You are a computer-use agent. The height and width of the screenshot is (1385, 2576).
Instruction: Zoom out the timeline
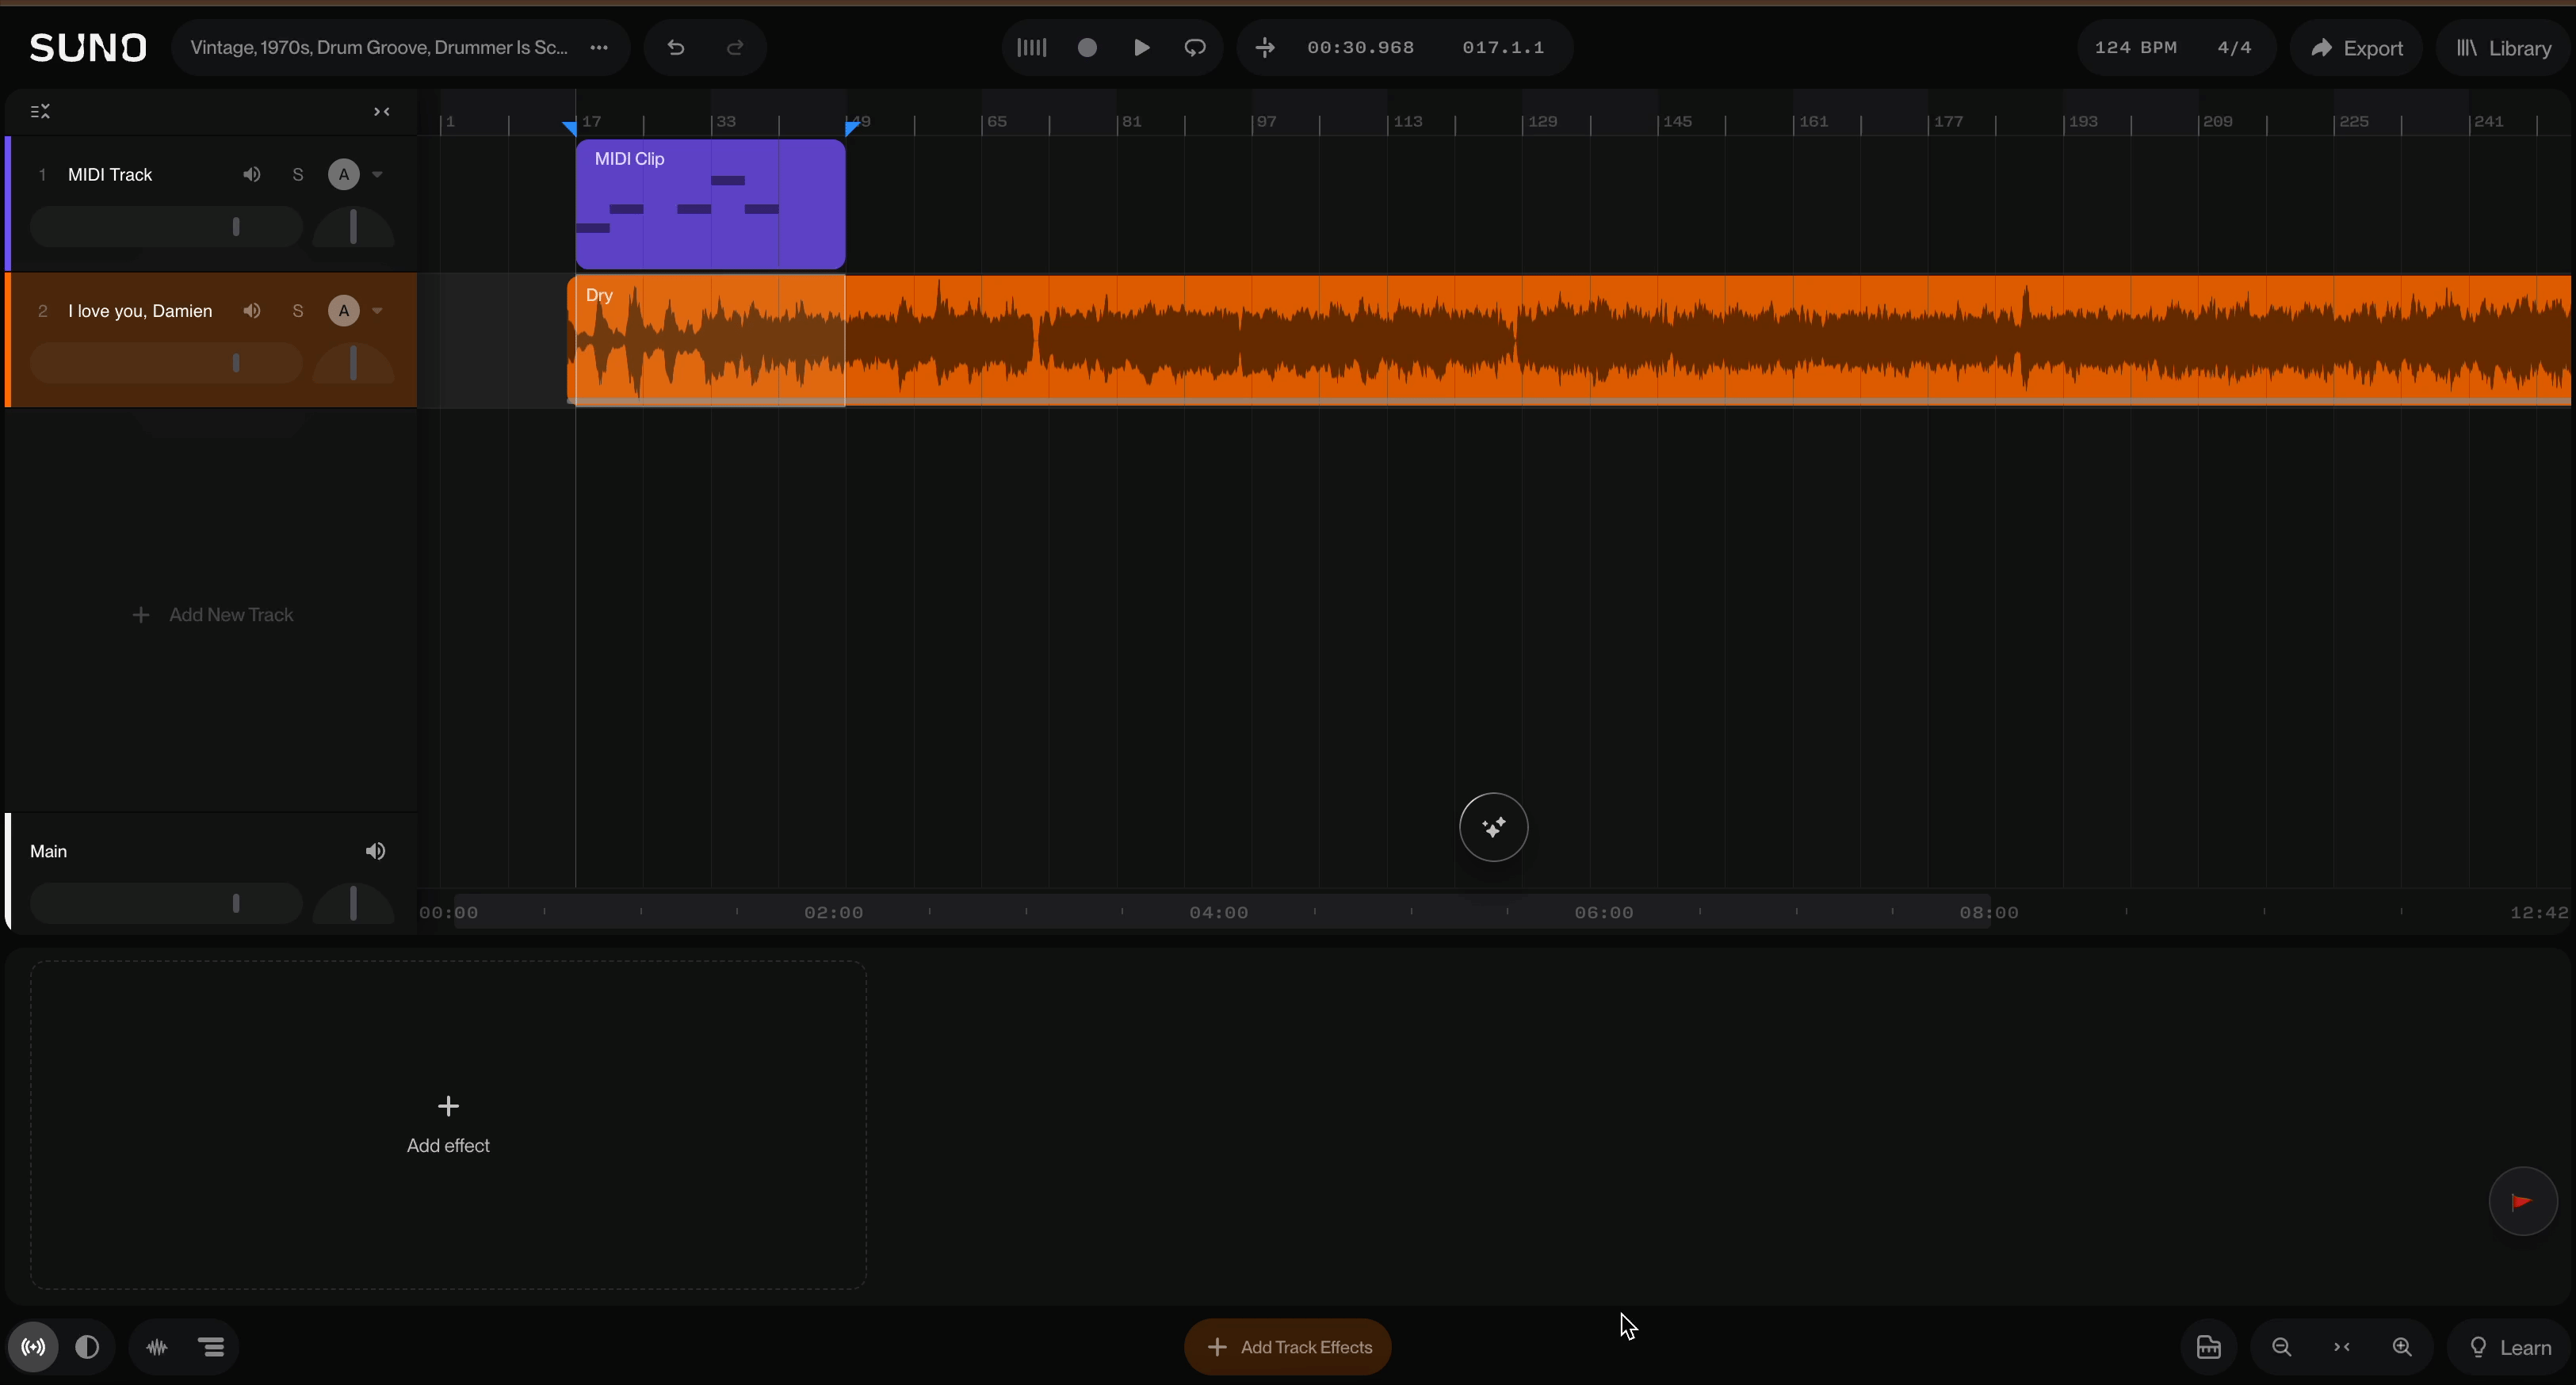click(x=2281, y=1347)
